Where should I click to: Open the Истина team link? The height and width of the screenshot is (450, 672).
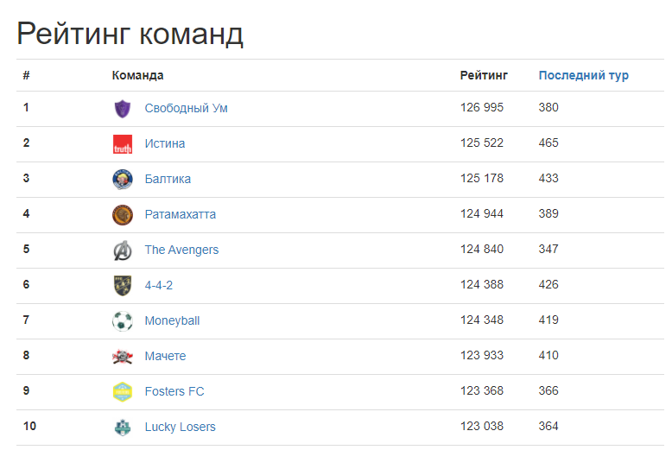[x=165, y=143]
